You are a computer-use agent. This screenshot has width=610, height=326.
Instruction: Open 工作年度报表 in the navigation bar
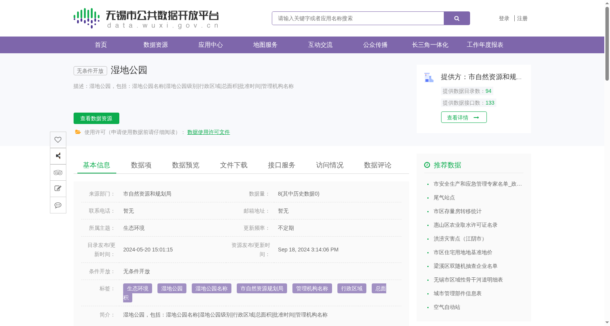pos(485,45)
